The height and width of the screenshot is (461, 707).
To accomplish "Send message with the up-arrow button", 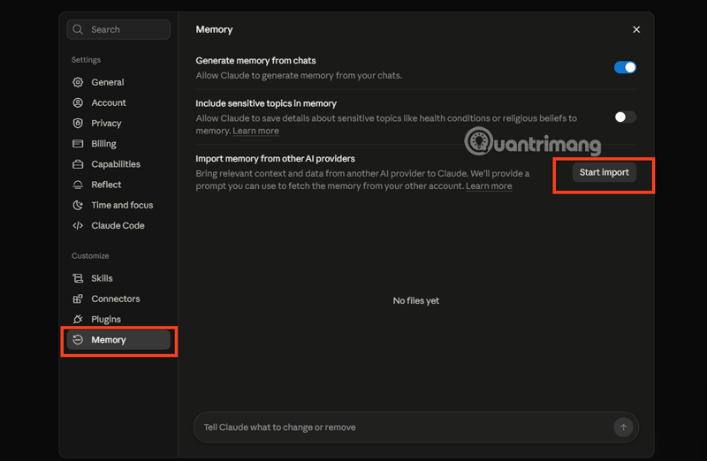I will coord(623,427).
